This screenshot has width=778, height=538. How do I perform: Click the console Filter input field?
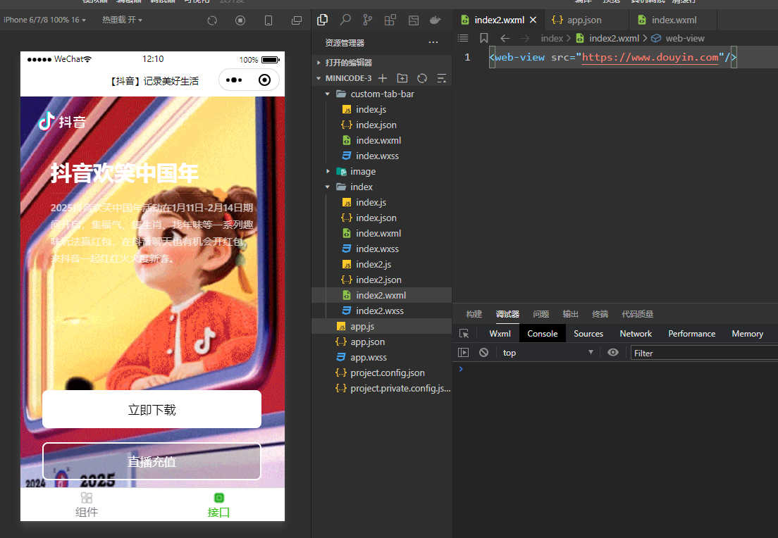(x=705, y=353)
